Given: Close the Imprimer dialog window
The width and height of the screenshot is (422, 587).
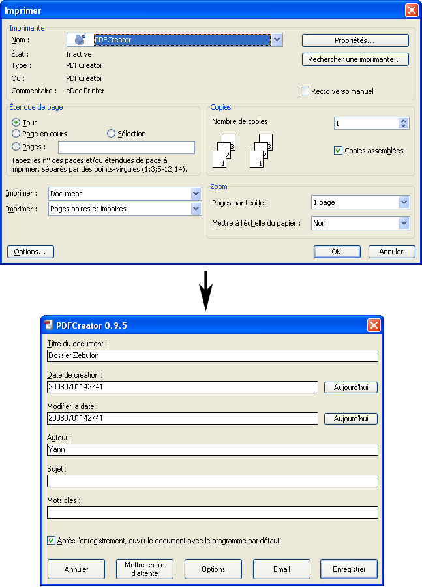Looking at the screenshot, I should [x=412, y=10].
